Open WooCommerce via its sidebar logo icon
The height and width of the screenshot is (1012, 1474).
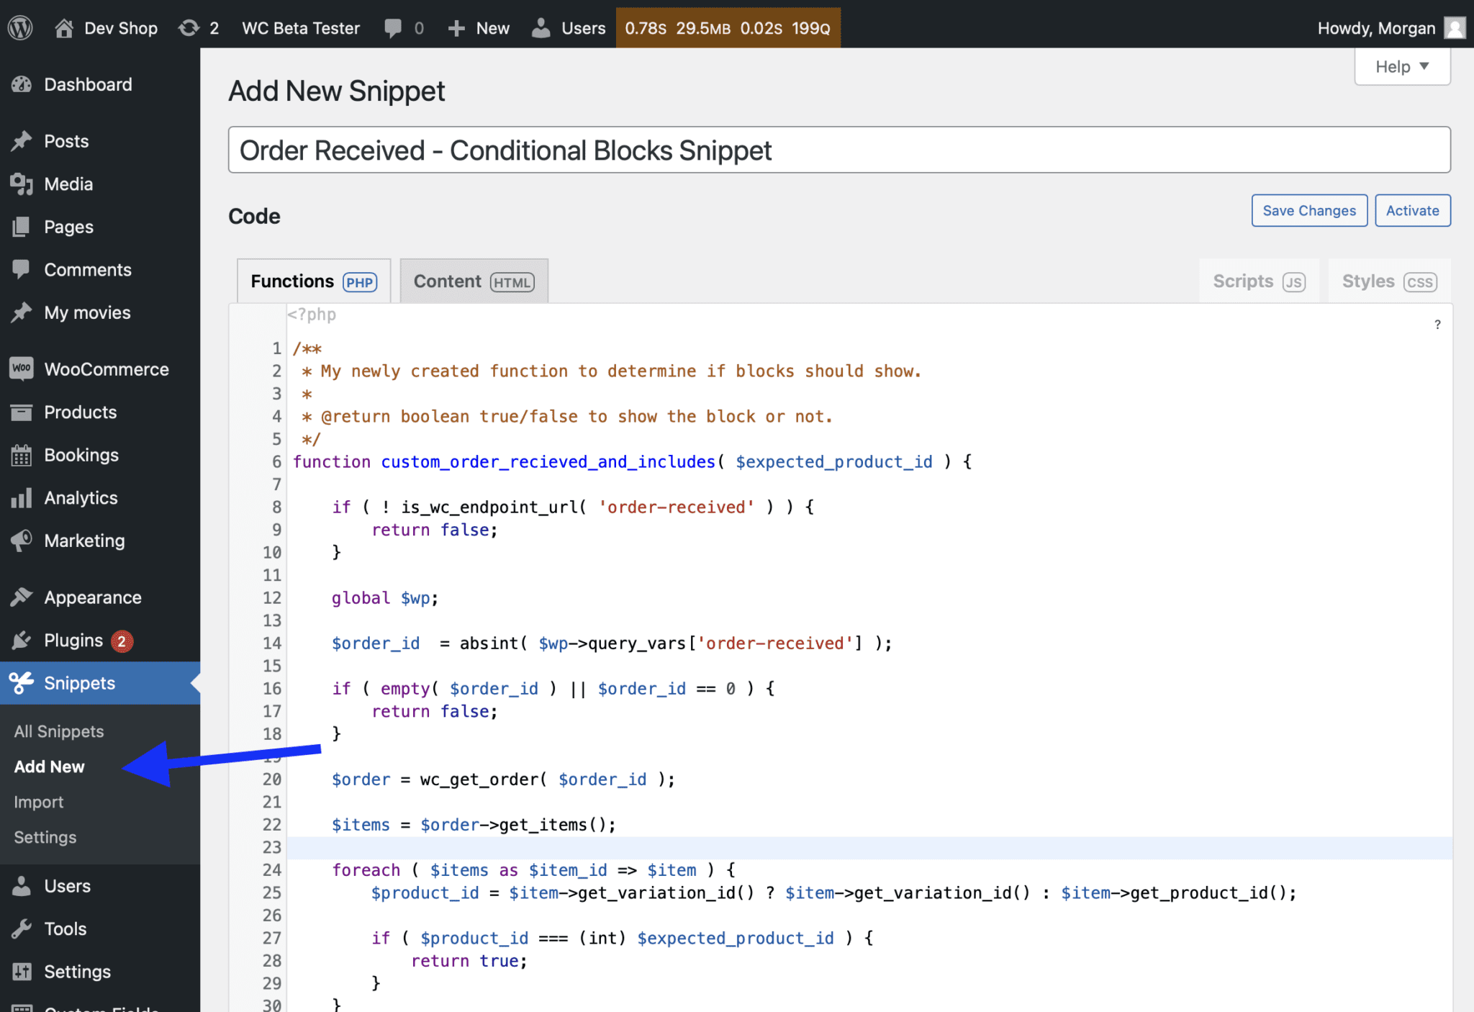click(x=22, y=369)
